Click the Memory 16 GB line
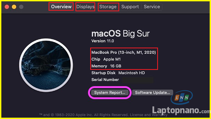The height and width of the screenshot is (119, 211). [106, 66]
